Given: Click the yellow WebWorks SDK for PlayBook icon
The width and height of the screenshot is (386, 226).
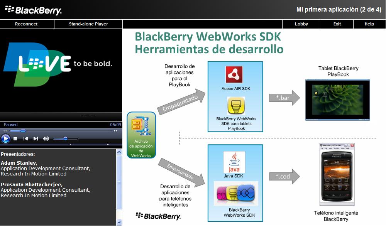Looking at the screenshot, I should (236, 106).
